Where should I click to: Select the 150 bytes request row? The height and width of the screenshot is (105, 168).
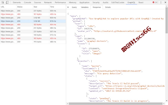pos(33,35)
